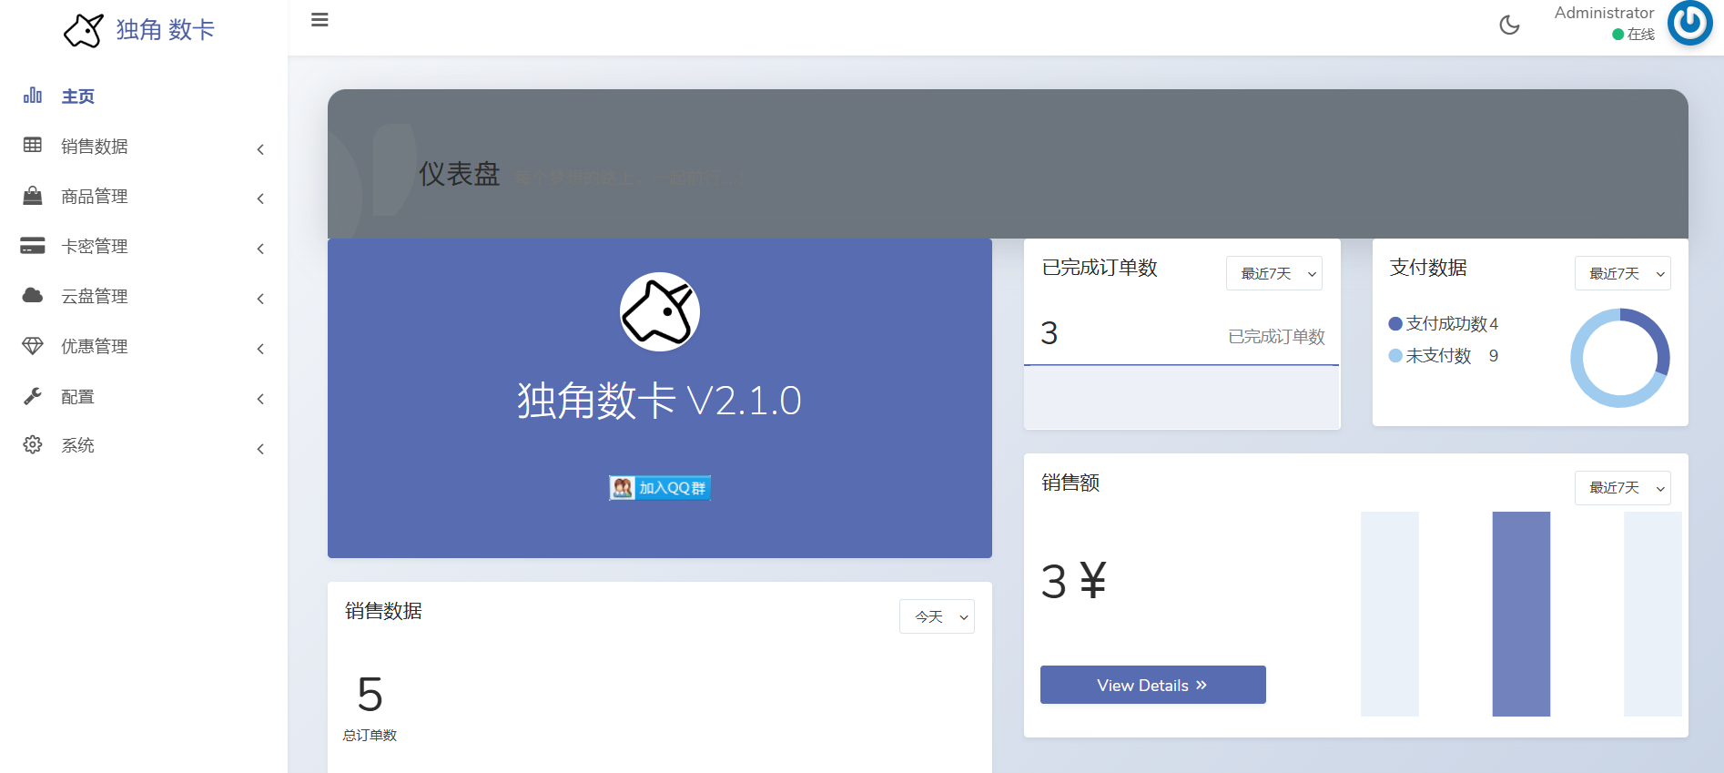Open the 销售额 最近7天 dropdown
Image resolution: width=1724 pixels, height=773 pixels.
(x=1622, y=488)
